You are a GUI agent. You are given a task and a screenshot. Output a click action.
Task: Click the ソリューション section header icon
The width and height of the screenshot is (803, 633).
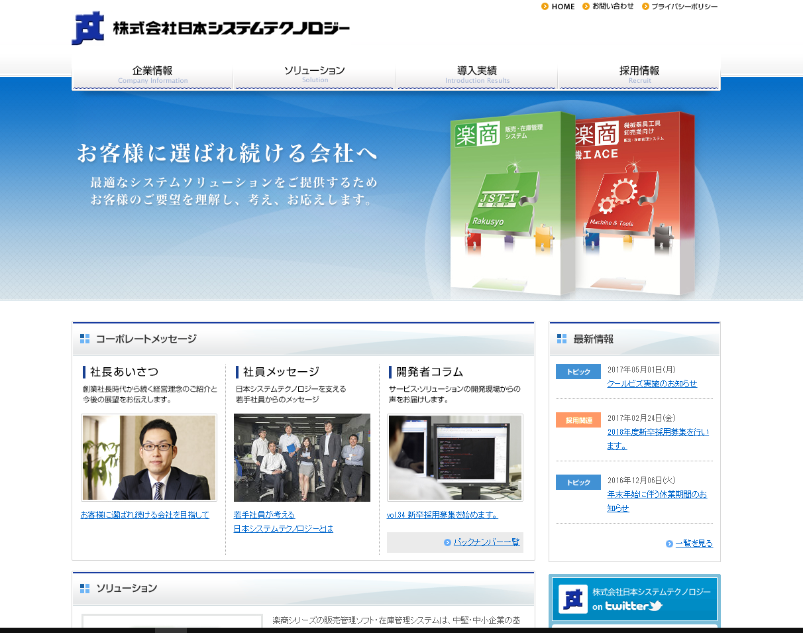click(85, 588)
